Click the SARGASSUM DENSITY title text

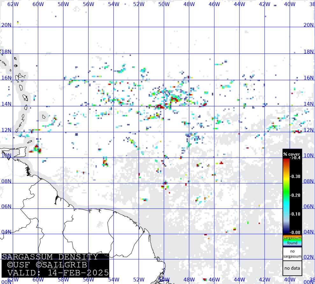point(51,257)
